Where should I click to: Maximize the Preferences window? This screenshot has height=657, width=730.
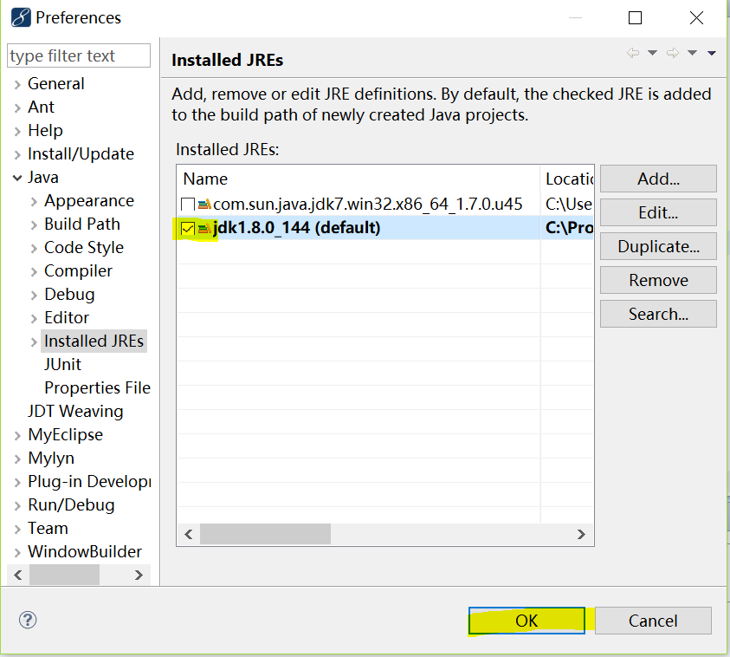(635, 17)
